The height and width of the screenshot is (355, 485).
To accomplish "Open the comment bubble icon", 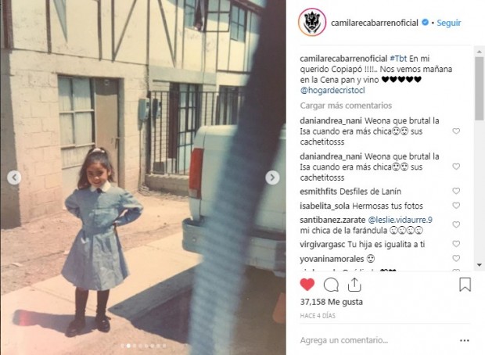I will tap(331, 285).
